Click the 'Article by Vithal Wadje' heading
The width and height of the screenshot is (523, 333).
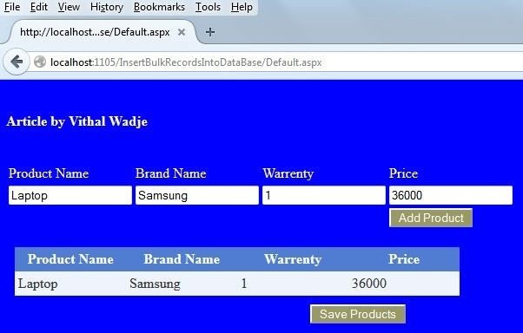click(77, 121)
